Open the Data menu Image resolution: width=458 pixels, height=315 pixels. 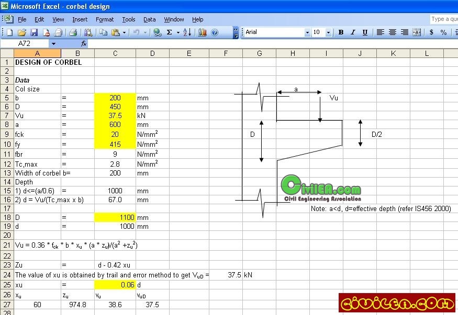click(x=149, y=19)
